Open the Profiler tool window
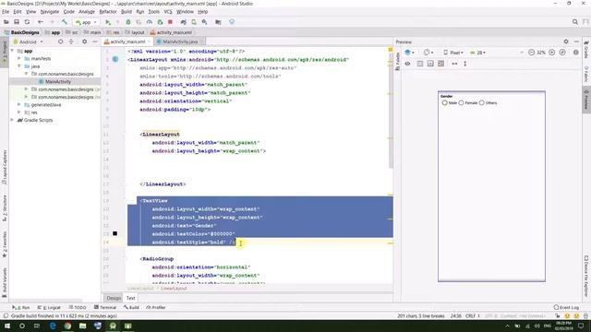The width and height of the screenshot is (591, 332). point(156,307)
